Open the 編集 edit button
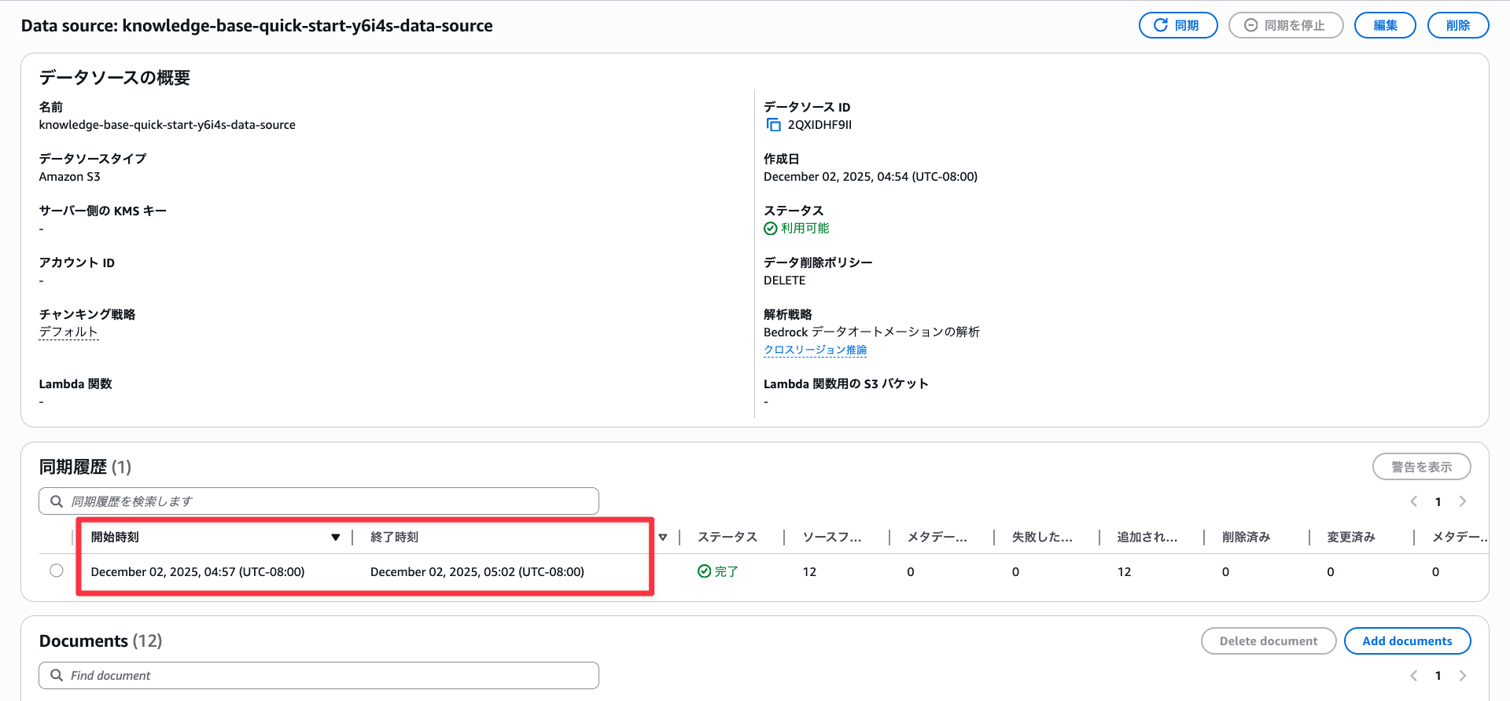This screenshot has height=701, width=1510. click(1384, 25)
